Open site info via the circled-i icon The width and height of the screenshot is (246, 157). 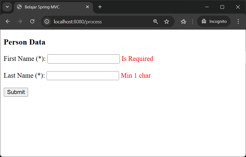47,21
